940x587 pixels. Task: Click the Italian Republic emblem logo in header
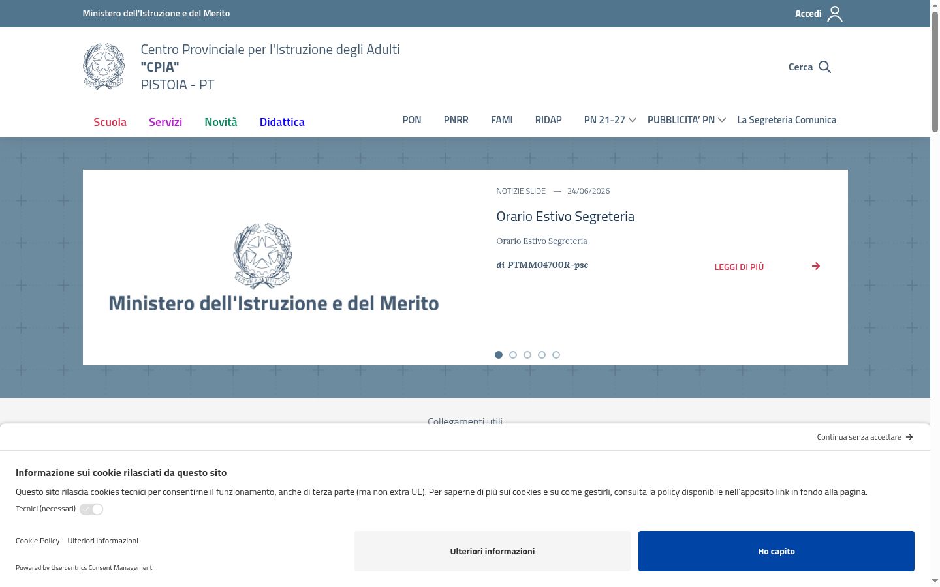point(104,67)
